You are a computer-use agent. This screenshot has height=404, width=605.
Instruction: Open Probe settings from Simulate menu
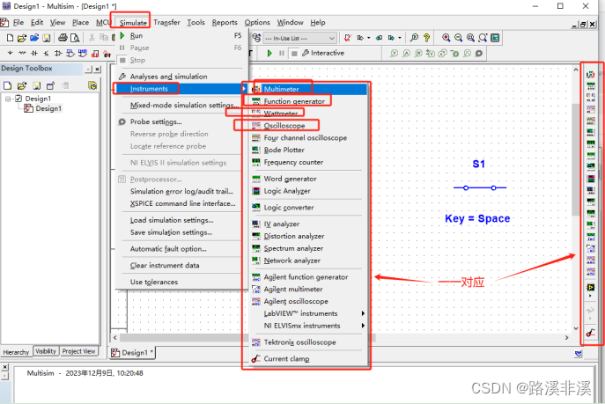pos(181,121)
